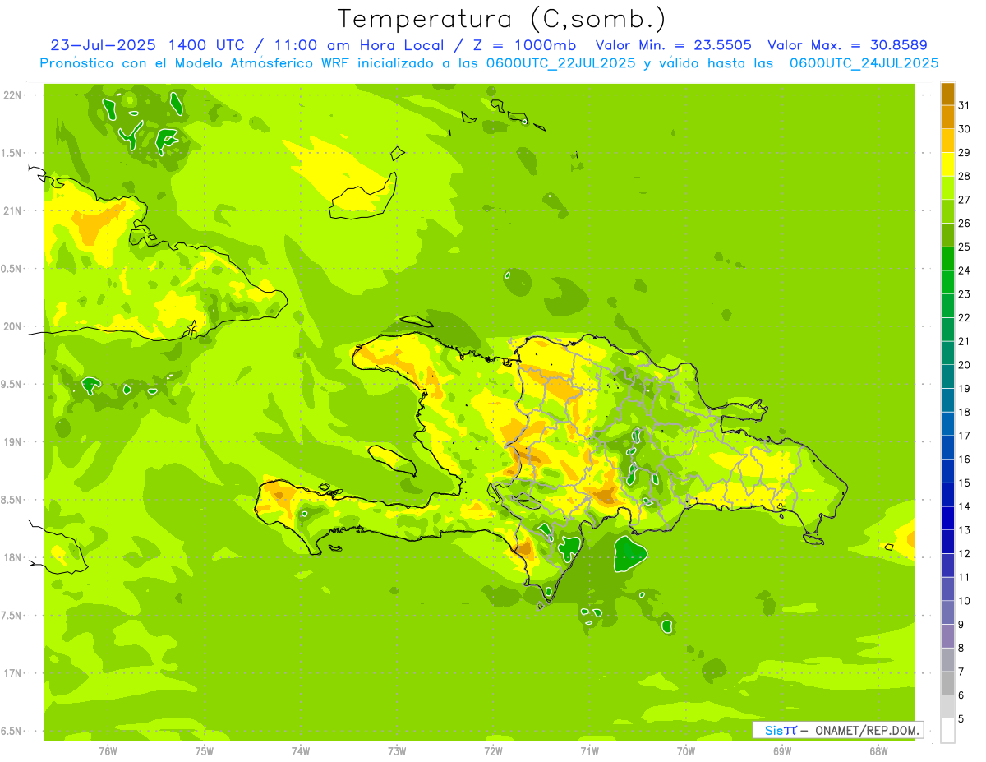Click the latitude label '18N'
The width and height of the screenshot is (986, 762).
[13, 557]
